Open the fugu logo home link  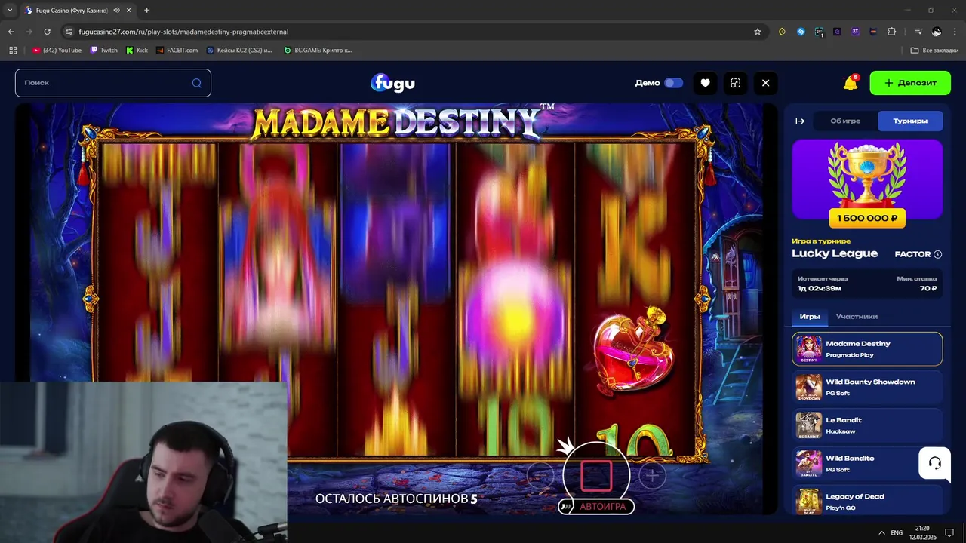coord(392,83)
